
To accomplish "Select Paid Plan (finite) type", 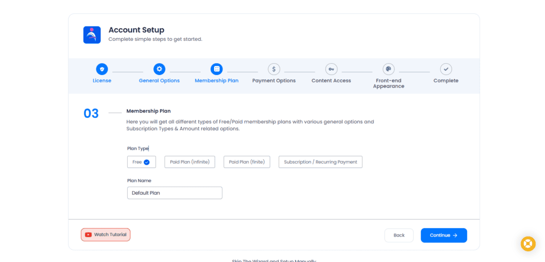I will [247, 162].
